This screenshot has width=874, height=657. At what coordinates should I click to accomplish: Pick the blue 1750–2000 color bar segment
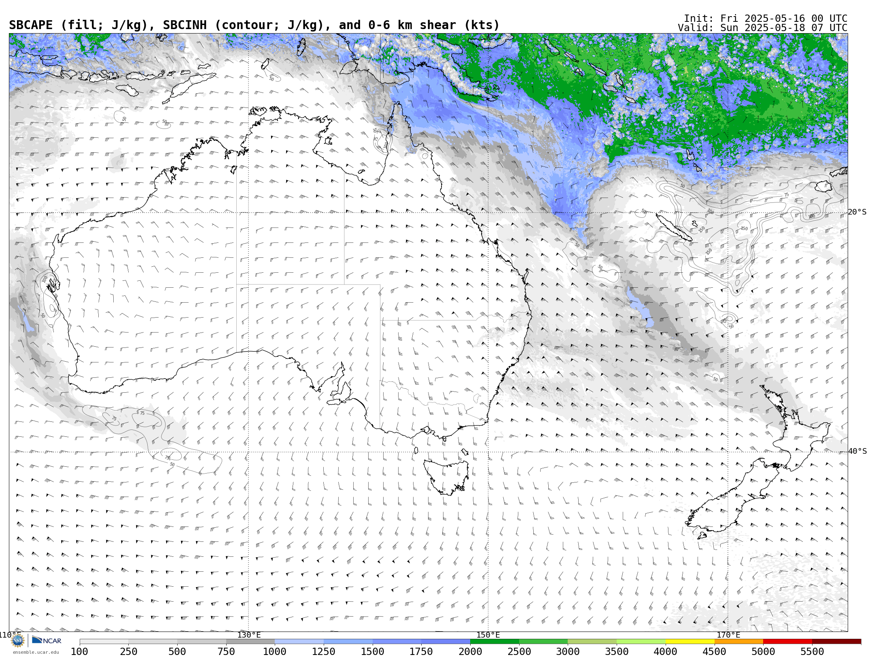445,642
